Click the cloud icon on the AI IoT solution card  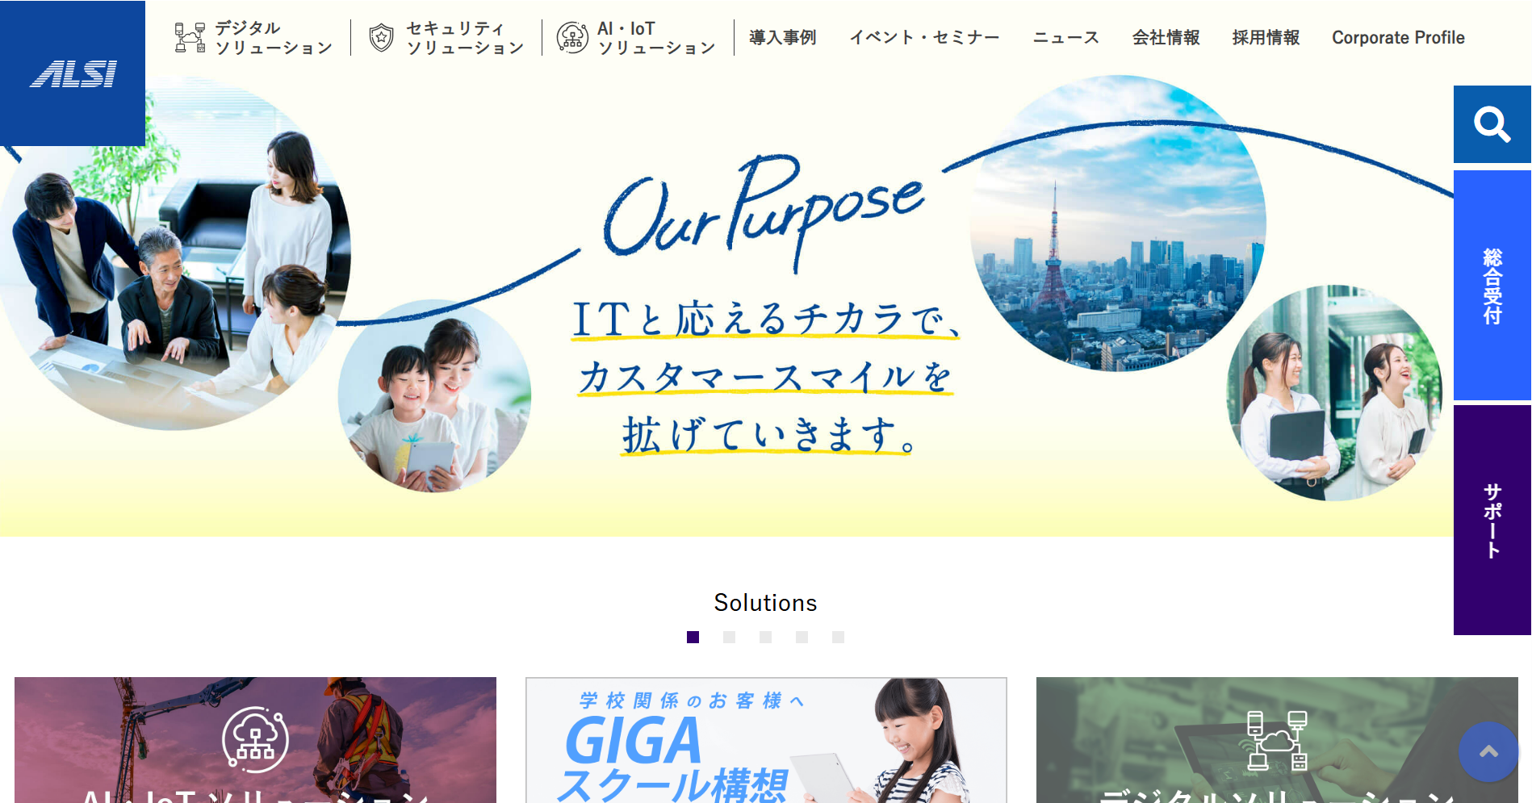click(255, 739)
